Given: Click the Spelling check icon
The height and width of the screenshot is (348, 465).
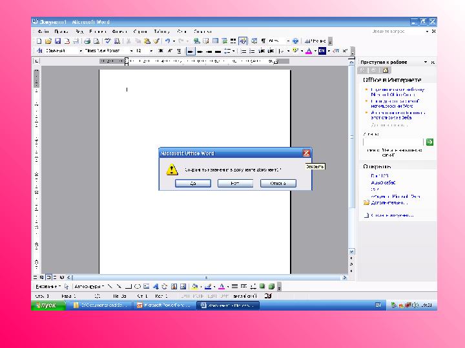Looking at the screenshot, I should (x=108, y=41).
